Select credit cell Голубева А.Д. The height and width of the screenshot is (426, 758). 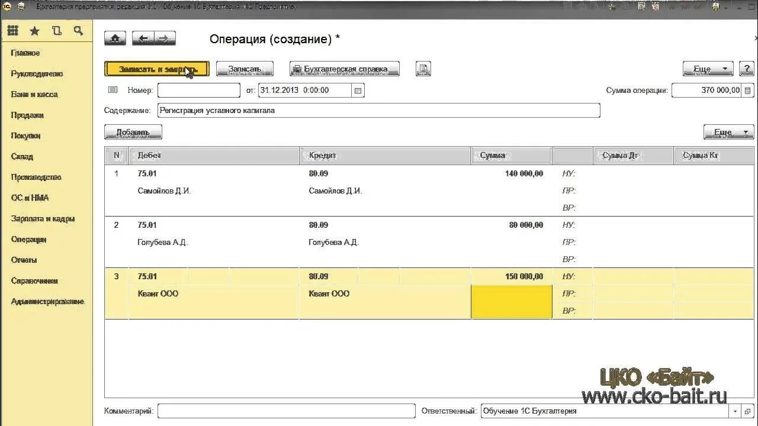[x=333, y=243]
